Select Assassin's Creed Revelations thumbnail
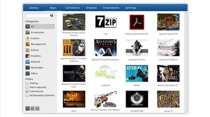 (105, 48)
